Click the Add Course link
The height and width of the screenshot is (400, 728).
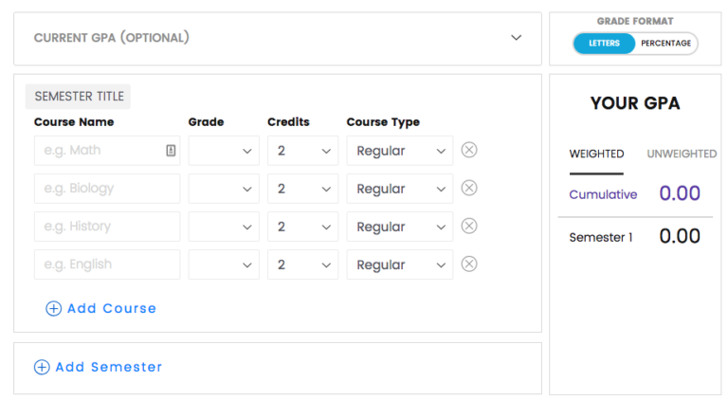(112, 309)
